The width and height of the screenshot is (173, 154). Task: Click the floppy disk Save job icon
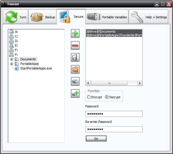click(x=75, y=57)
